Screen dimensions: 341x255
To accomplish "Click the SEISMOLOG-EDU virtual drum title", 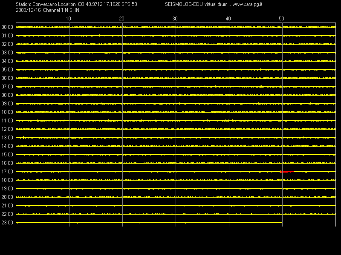I will click(198, 4).
